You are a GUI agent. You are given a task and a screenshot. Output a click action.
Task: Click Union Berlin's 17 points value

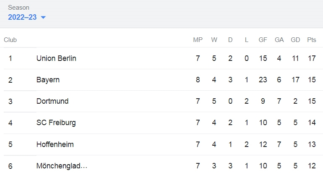click(312, 58)
